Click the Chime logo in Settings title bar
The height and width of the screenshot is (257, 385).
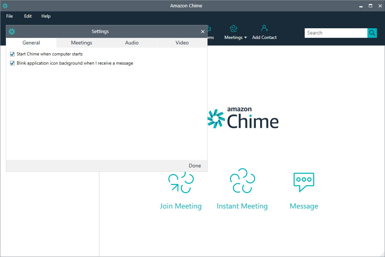coord(12,32)
